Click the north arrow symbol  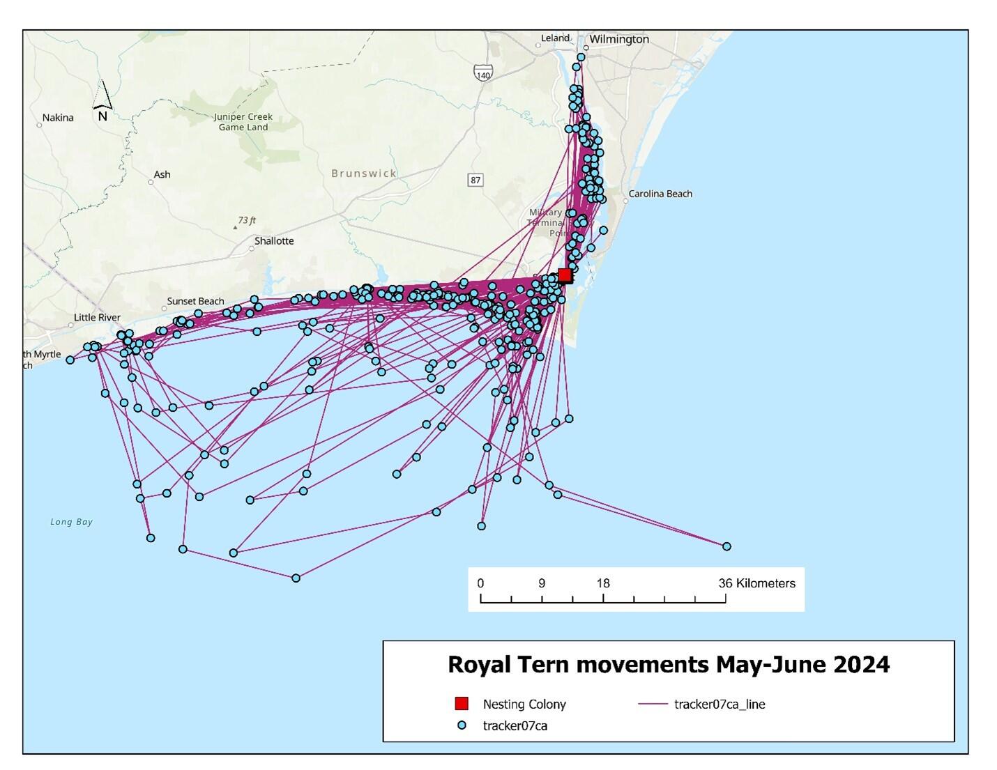(x=102, y=102)
